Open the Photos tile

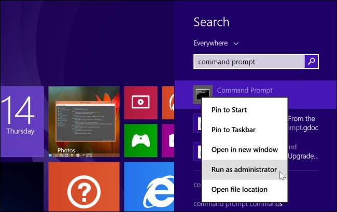click(84, 122)
